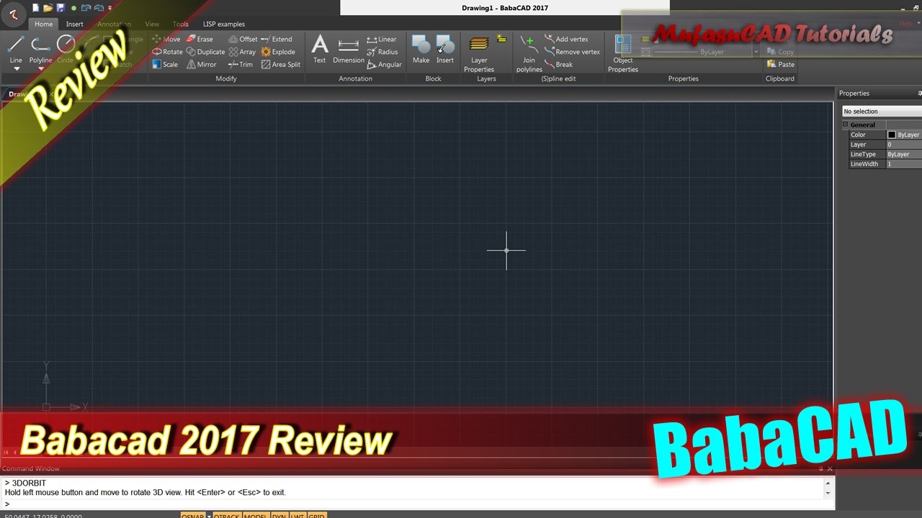
Task: Toggle OSNAP in status bar
Action: 192,515
